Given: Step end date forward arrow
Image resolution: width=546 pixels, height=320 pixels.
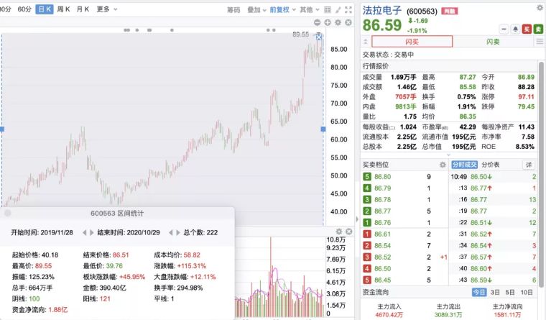Looking at the screenshot, I should click(x=178, y=232).
